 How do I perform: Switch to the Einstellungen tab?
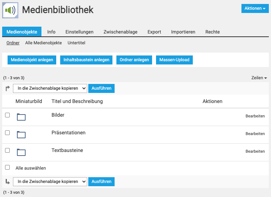(79, 32)
